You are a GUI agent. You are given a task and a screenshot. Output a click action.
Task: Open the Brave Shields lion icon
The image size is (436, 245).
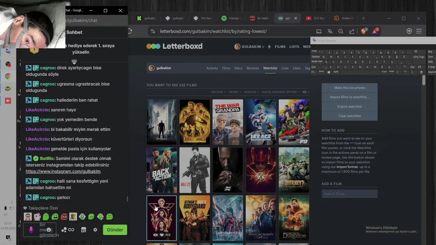[364, 31]
